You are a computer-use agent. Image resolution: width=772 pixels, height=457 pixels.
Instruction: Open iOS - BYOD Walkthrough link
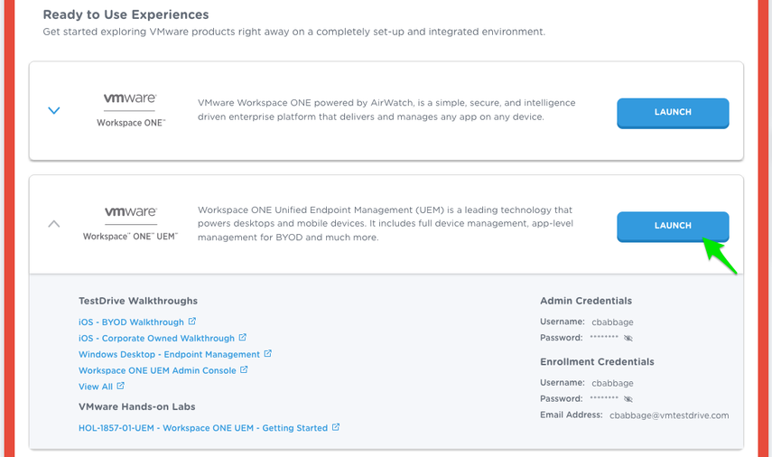point(131,322)
